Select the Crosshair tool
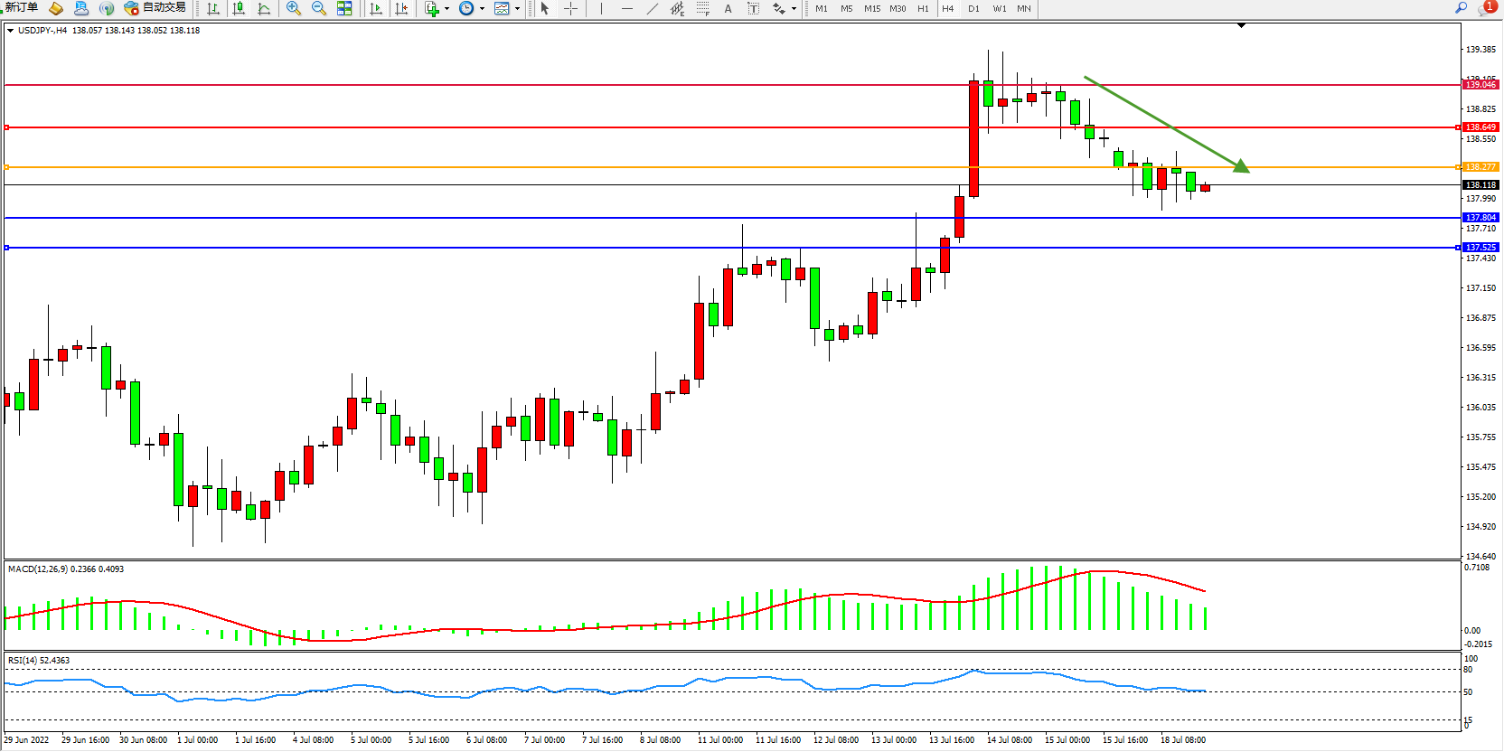 [x=571, y=8]
